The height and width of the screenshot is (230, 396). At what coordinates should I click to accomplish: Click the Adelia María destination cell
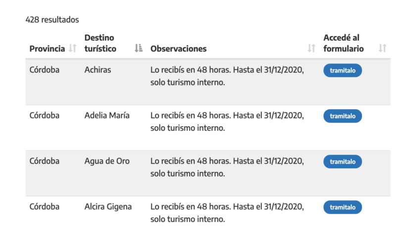pos(107,115)
